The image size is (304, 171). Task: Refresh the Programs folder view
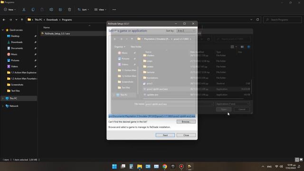[x=257, y=19]
